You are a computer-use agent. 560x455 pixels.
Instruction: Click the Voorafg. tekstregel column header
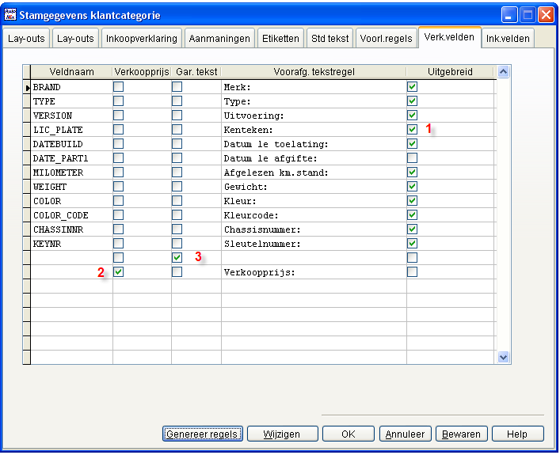[314, 72]
